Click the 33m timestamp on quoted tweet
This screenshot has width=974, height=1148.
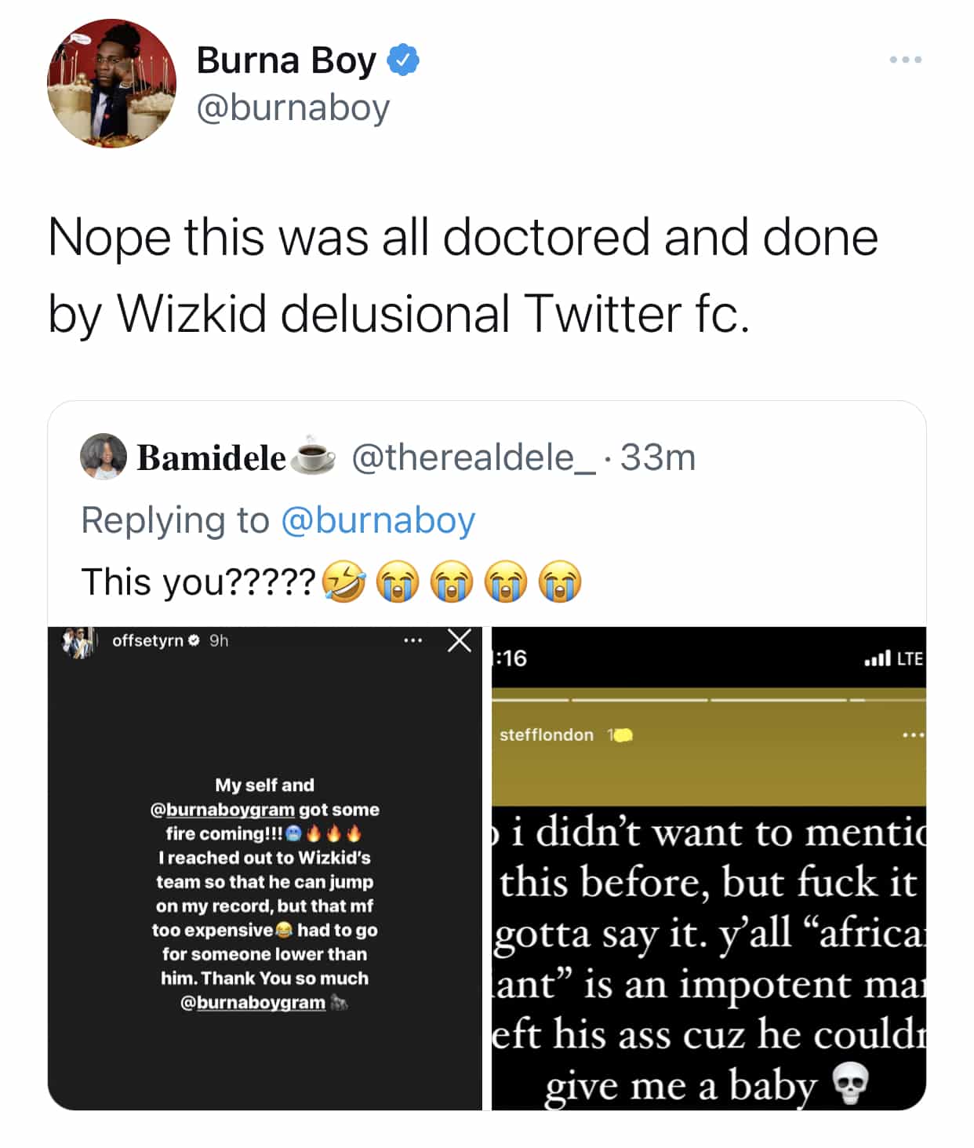coord(657,457)
